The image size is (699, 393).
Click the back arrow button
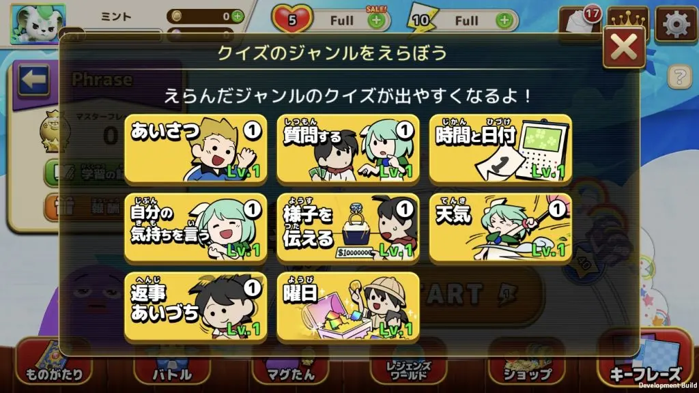pyautogui.click(x=33, y=81)
